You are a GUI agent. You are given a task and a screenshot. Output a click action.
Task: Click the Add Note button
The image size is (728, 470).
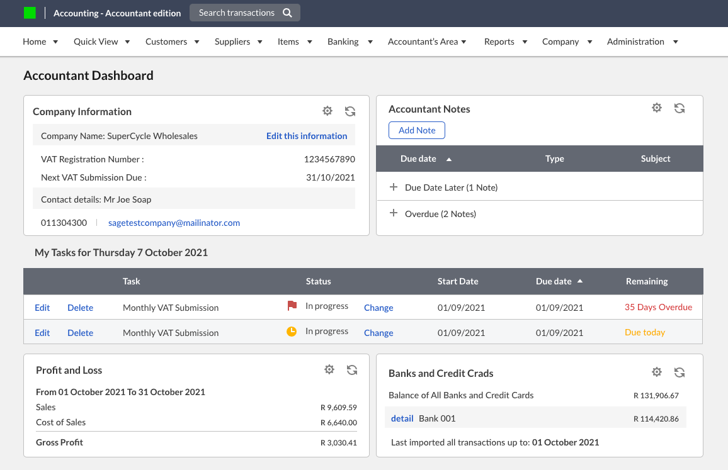click(416, 130)
